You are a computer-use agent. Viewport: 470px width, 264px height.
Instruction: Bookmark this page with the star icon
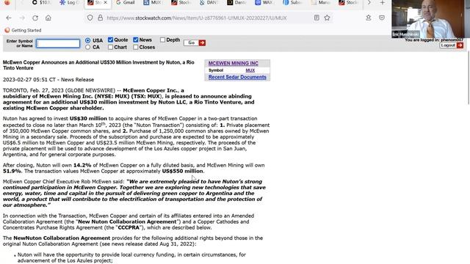327,18
